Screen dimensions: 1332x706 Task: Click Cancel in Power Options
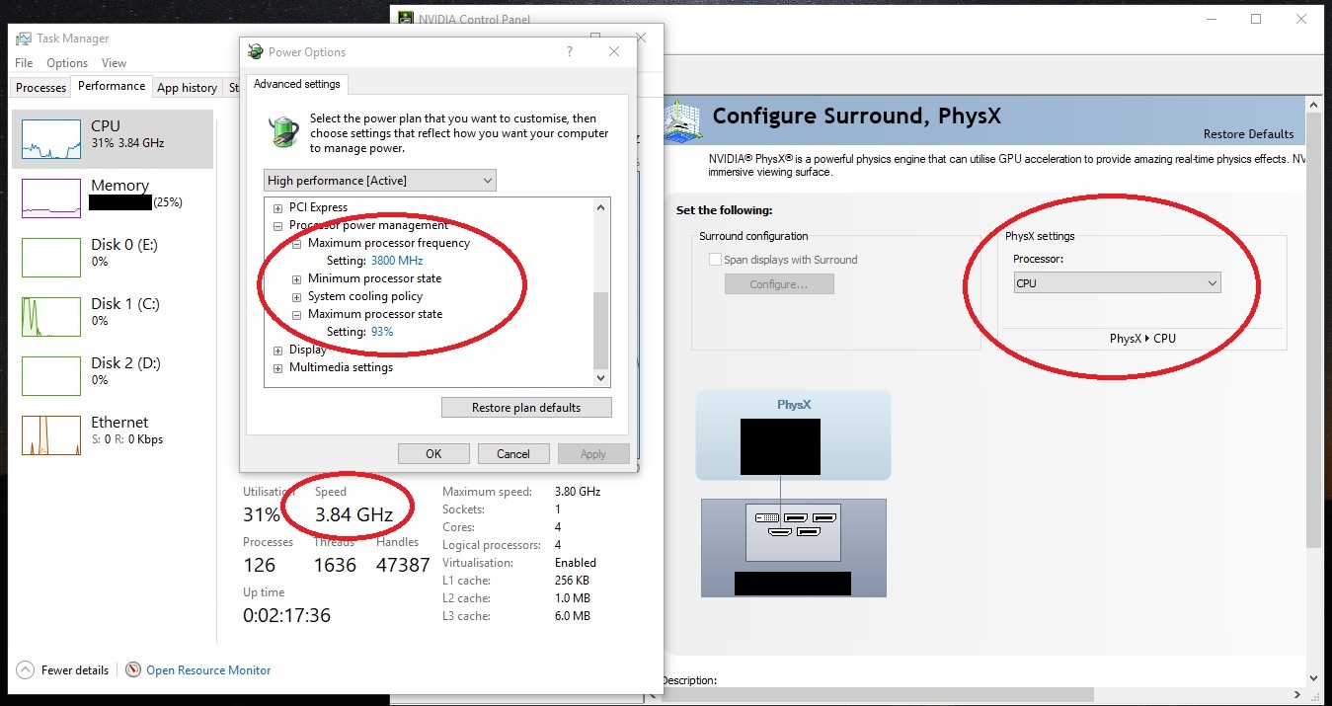tap(513, 454)
